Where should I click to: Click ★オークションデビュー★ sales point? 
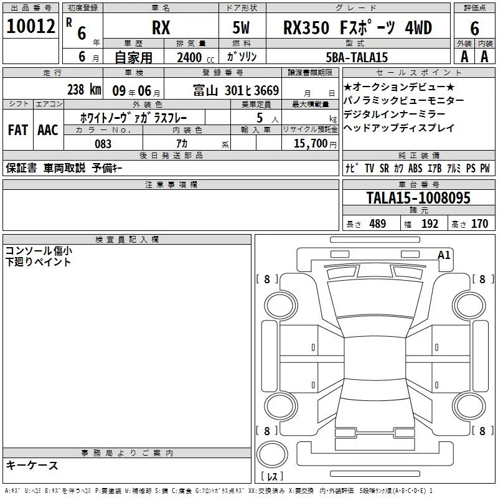click(399, 87)
